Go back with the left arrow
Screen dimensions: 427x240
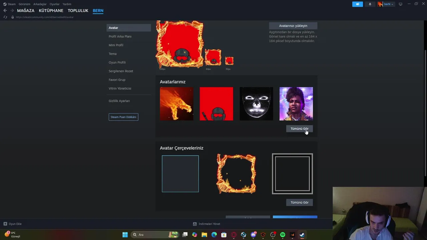point(5,11)
